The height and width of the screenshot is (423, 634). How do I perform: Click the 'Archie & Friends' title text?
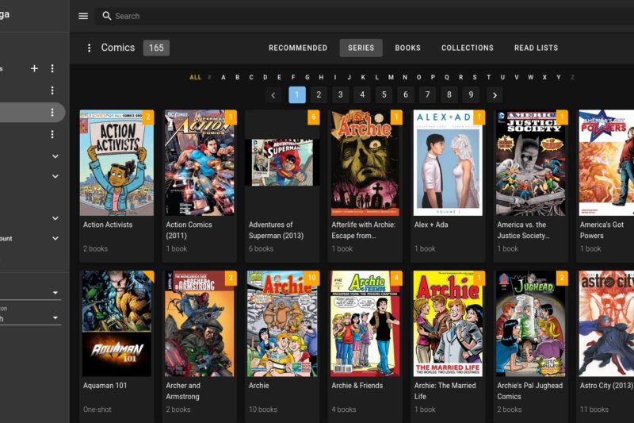pos(357,386)
